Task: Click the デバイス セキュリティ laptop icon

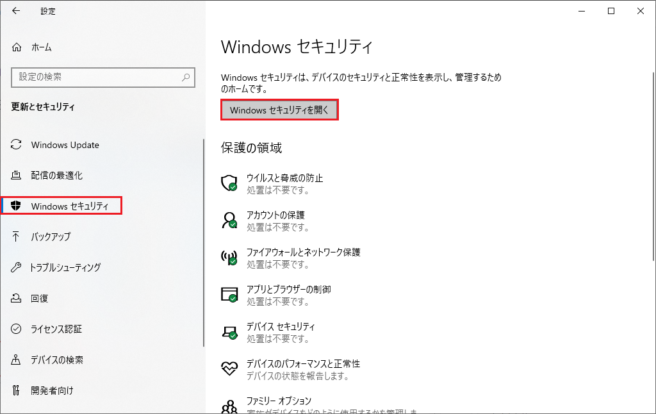Action: coord(229,332)
